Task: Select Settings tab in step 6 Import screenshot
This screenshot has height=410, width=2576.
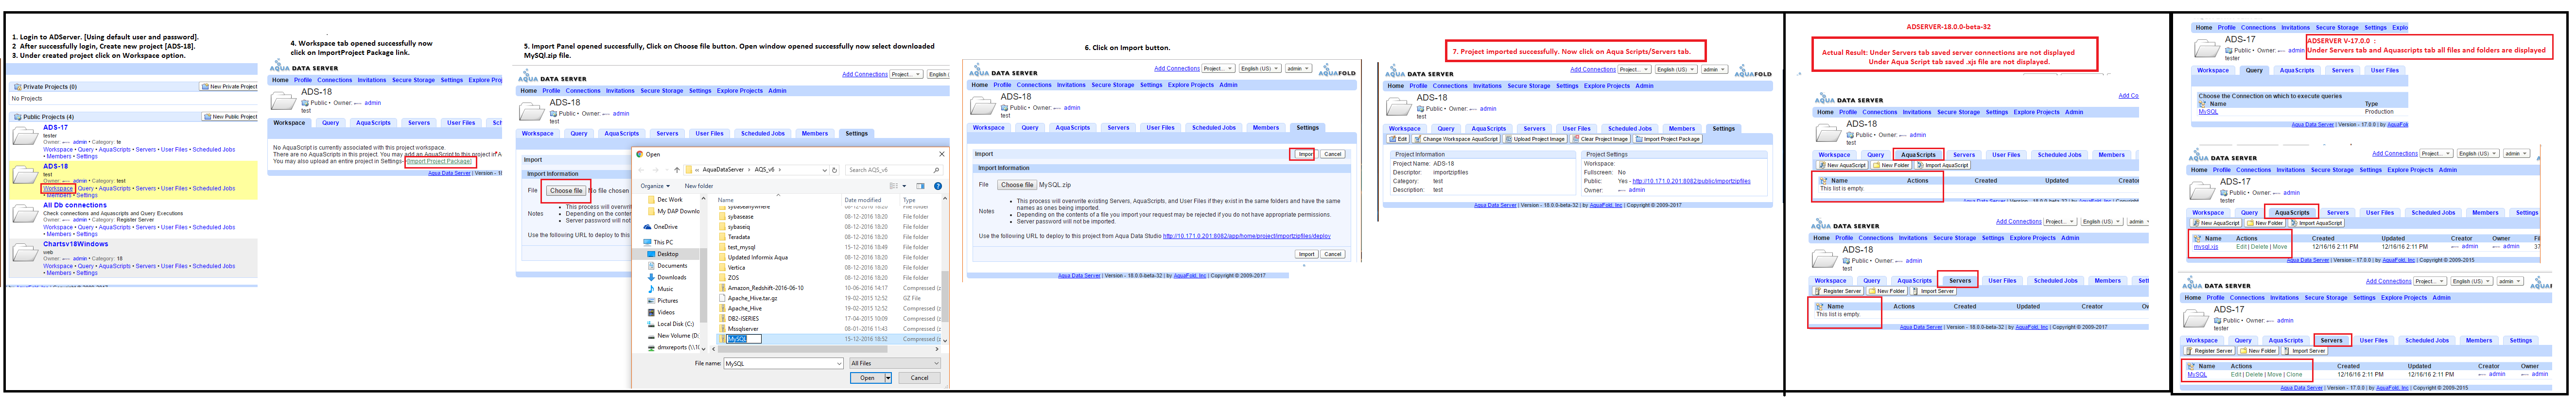Action: tap(1307, 128)
